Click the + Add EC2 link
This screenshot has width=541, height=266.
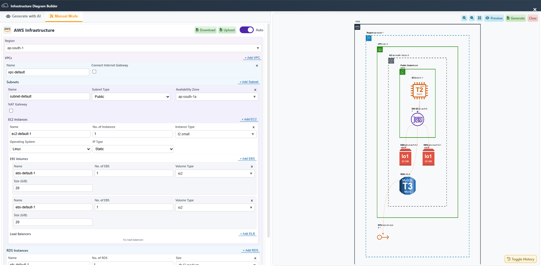[249, 119]
